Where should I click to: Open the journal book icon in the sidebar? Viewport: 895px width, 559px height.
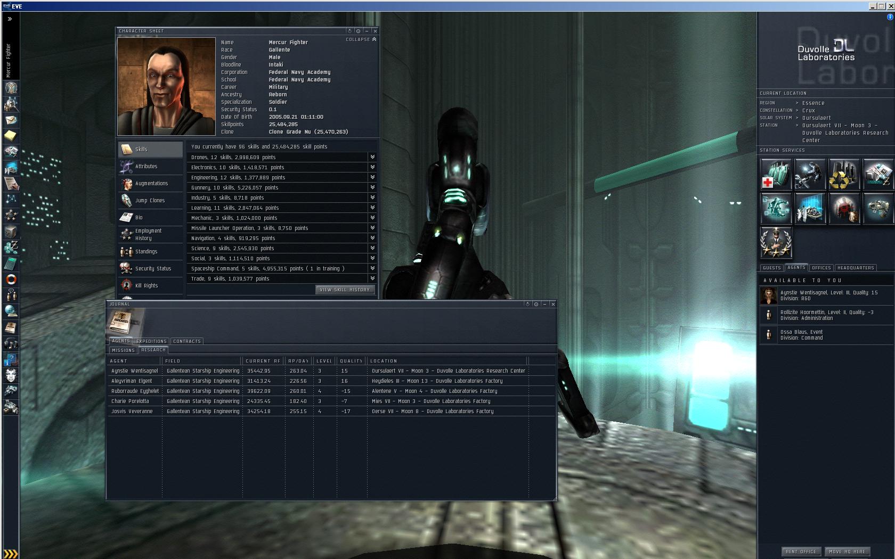tap(11, 327)
